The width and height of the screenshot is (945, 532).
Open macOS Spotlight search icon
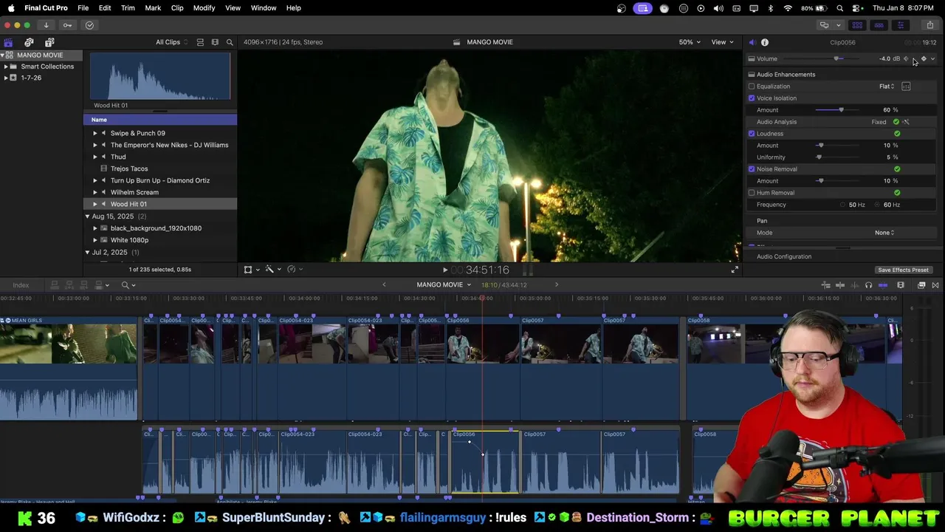click(x=840, y=8)
